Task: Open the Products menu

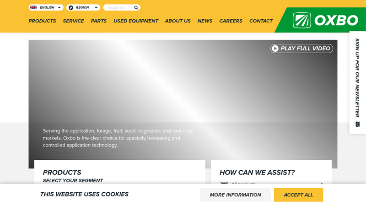Action: click(x=42, y=21)
